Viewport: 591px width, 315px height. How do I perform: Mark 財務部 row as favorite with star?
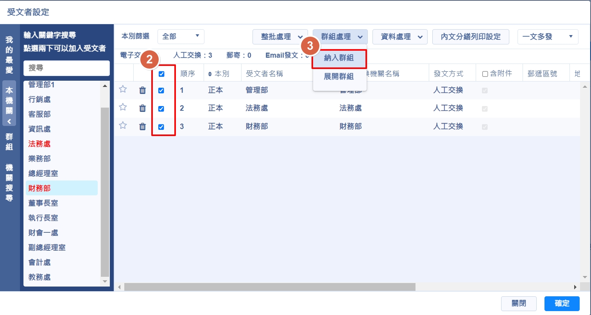tap(123, 126)
